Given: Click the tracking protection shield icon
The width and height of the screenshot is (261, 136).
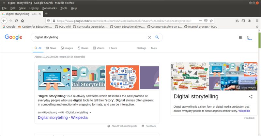Looking at the screenshot, I should pyautogui.click(x=48, y=21).
